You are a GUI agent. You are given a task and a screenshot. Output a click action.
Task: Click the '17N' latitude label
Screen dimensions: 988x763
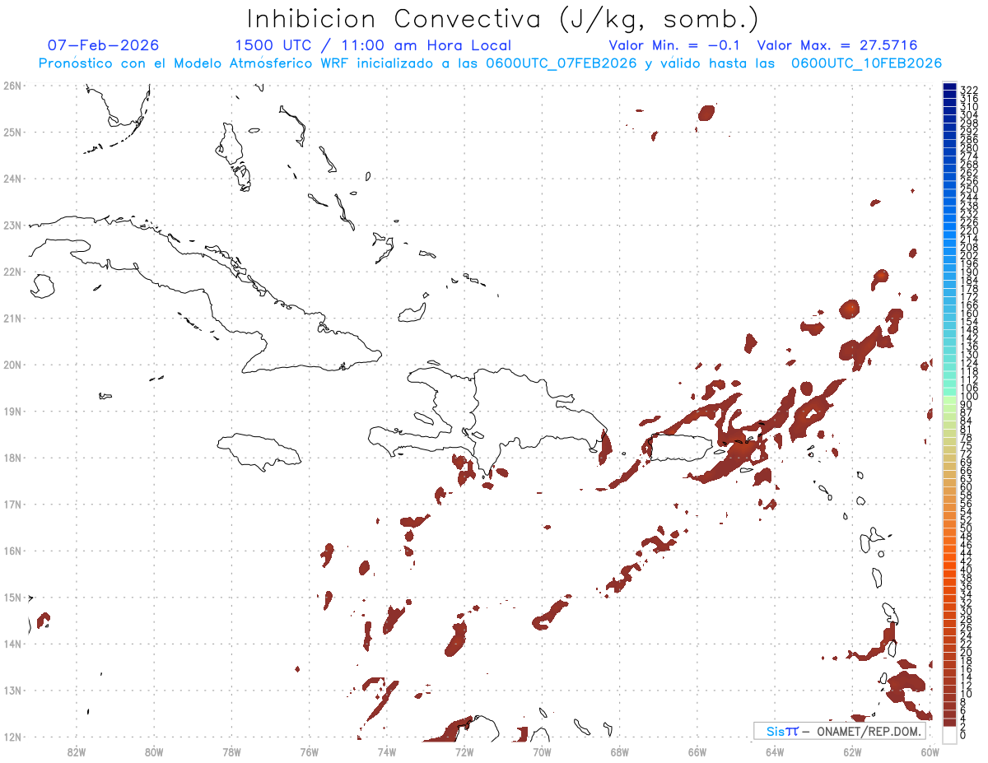coord(12,504)
